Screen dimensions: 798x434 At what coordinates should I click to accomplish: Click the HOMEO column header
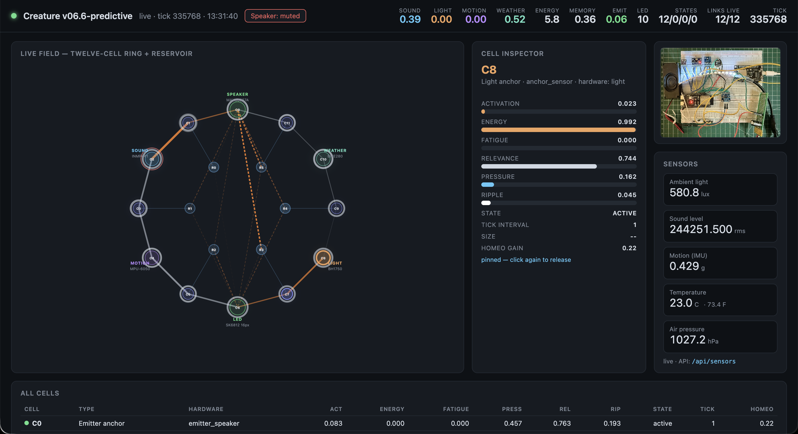762,409
